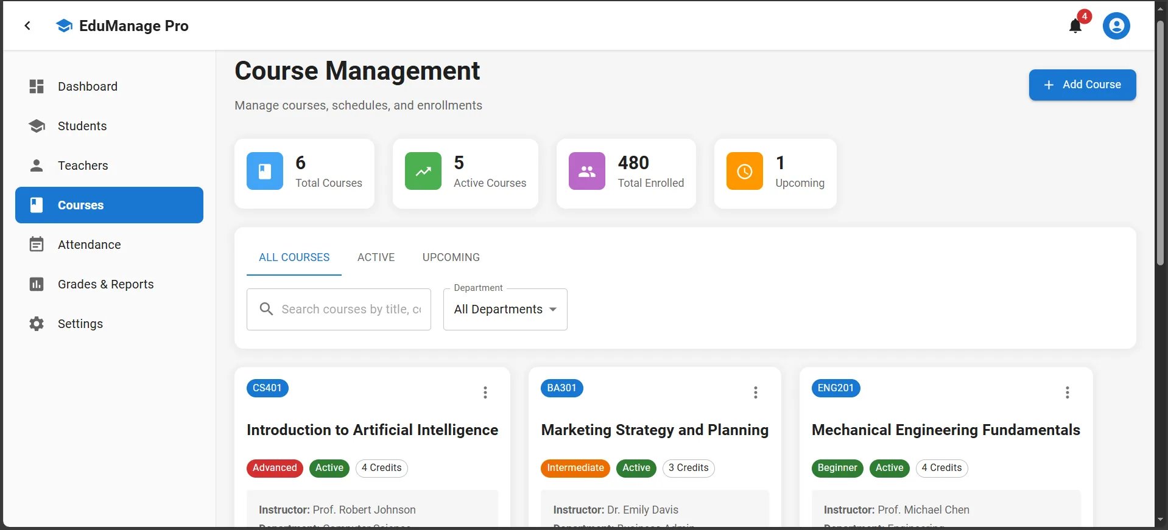Select Courses in the sidebar
The image size is (1168, 530).
(x=109, y=205)
